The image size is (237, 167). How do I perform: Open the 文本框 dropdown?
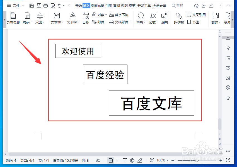[x=57, y=18]
